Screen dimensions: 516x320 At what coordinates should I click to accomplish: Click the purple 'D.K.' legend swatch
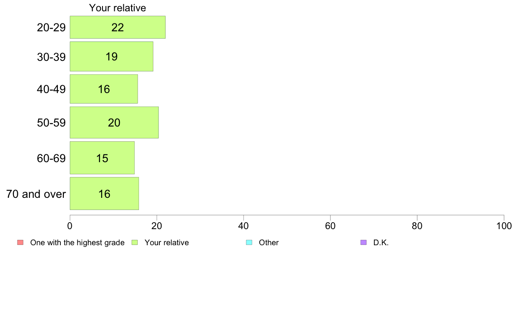(364, 243)
